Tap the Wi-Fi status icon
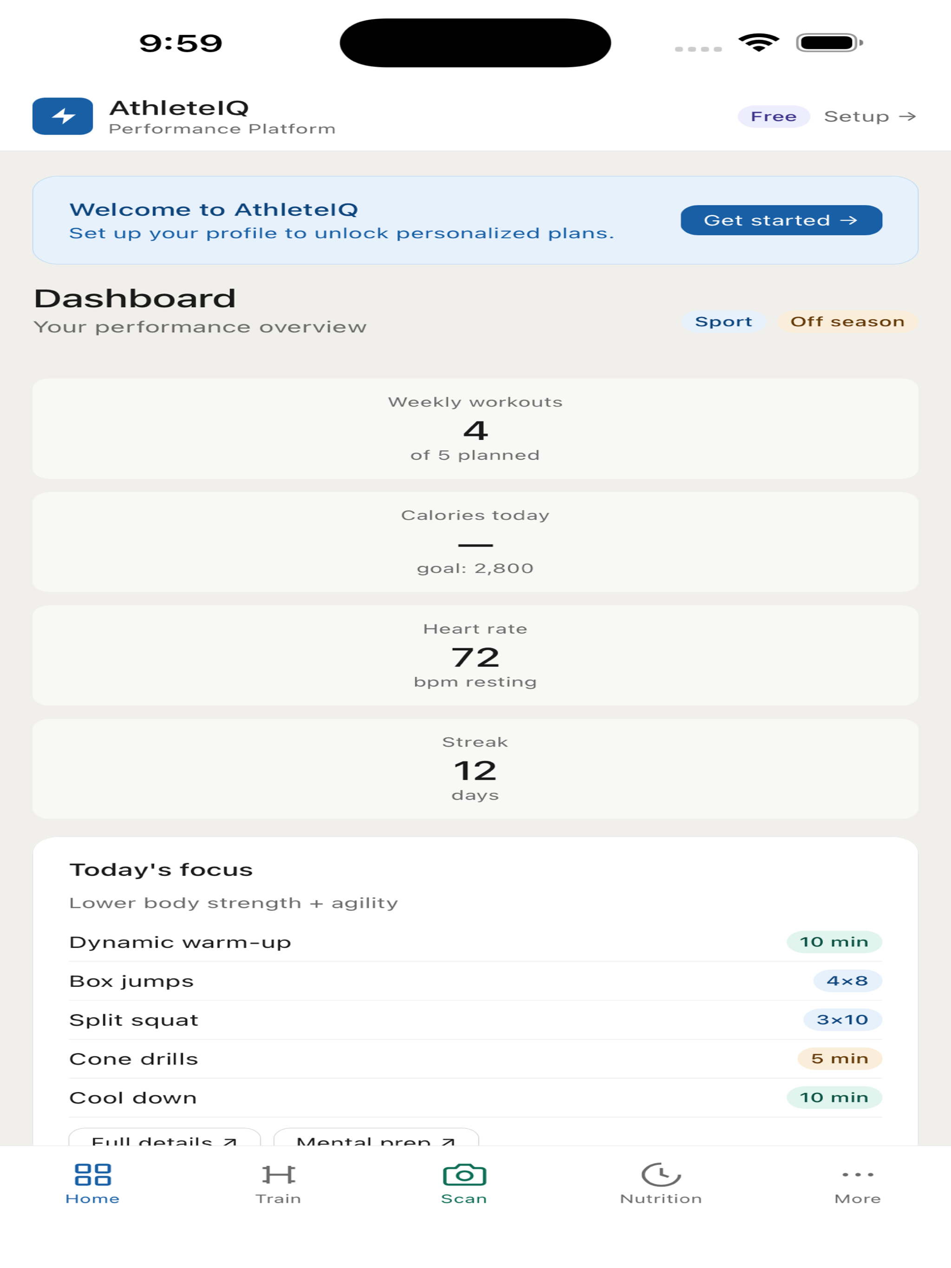The width and height of the screenshot is (951, 1268). (758, 42)
